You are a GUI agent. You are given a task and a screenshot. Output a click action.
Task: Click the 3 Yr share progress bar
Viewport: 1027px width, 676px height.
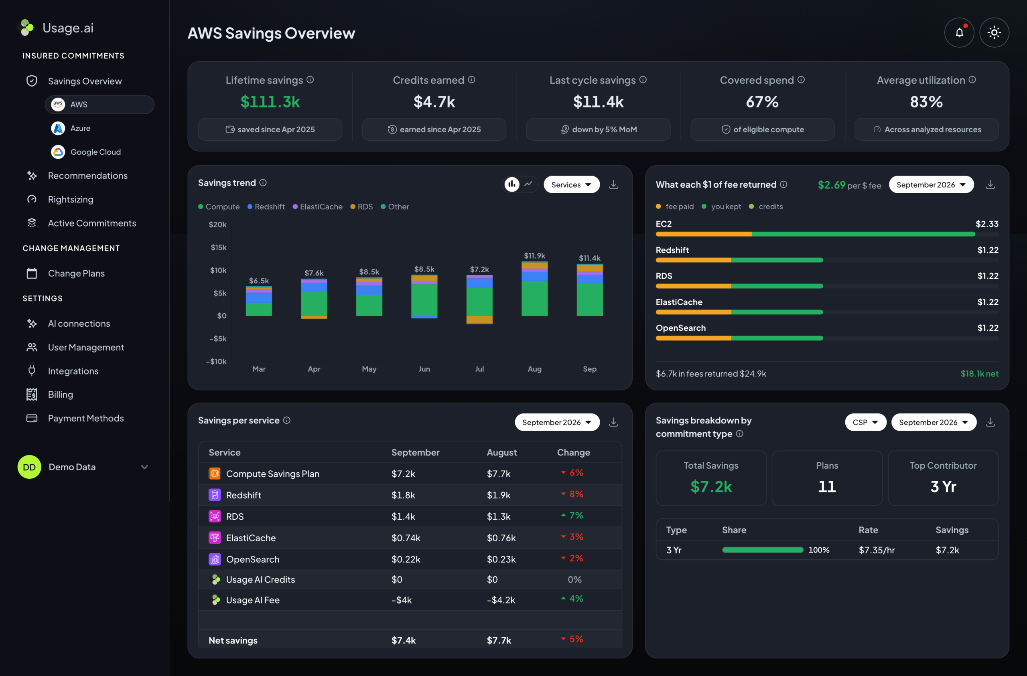(x=763, y=550)
